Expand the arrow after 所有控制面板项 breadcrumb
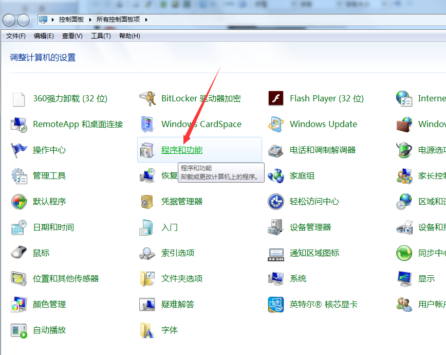Viewport: 446px width, 355px height. pyautogui.click(x=146, y=20)
